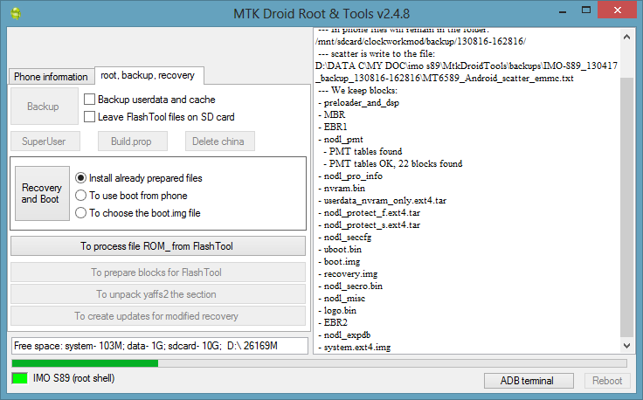Viewport: 643px width, 400px height.
Task: Click the nodl_expdb log line
Action: [x=344, y=334]
